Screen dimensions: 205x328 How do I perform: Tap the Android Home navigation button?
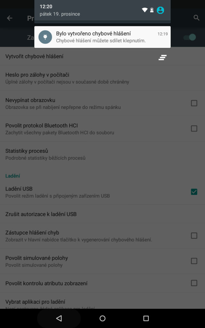click(x=102, y=318)
